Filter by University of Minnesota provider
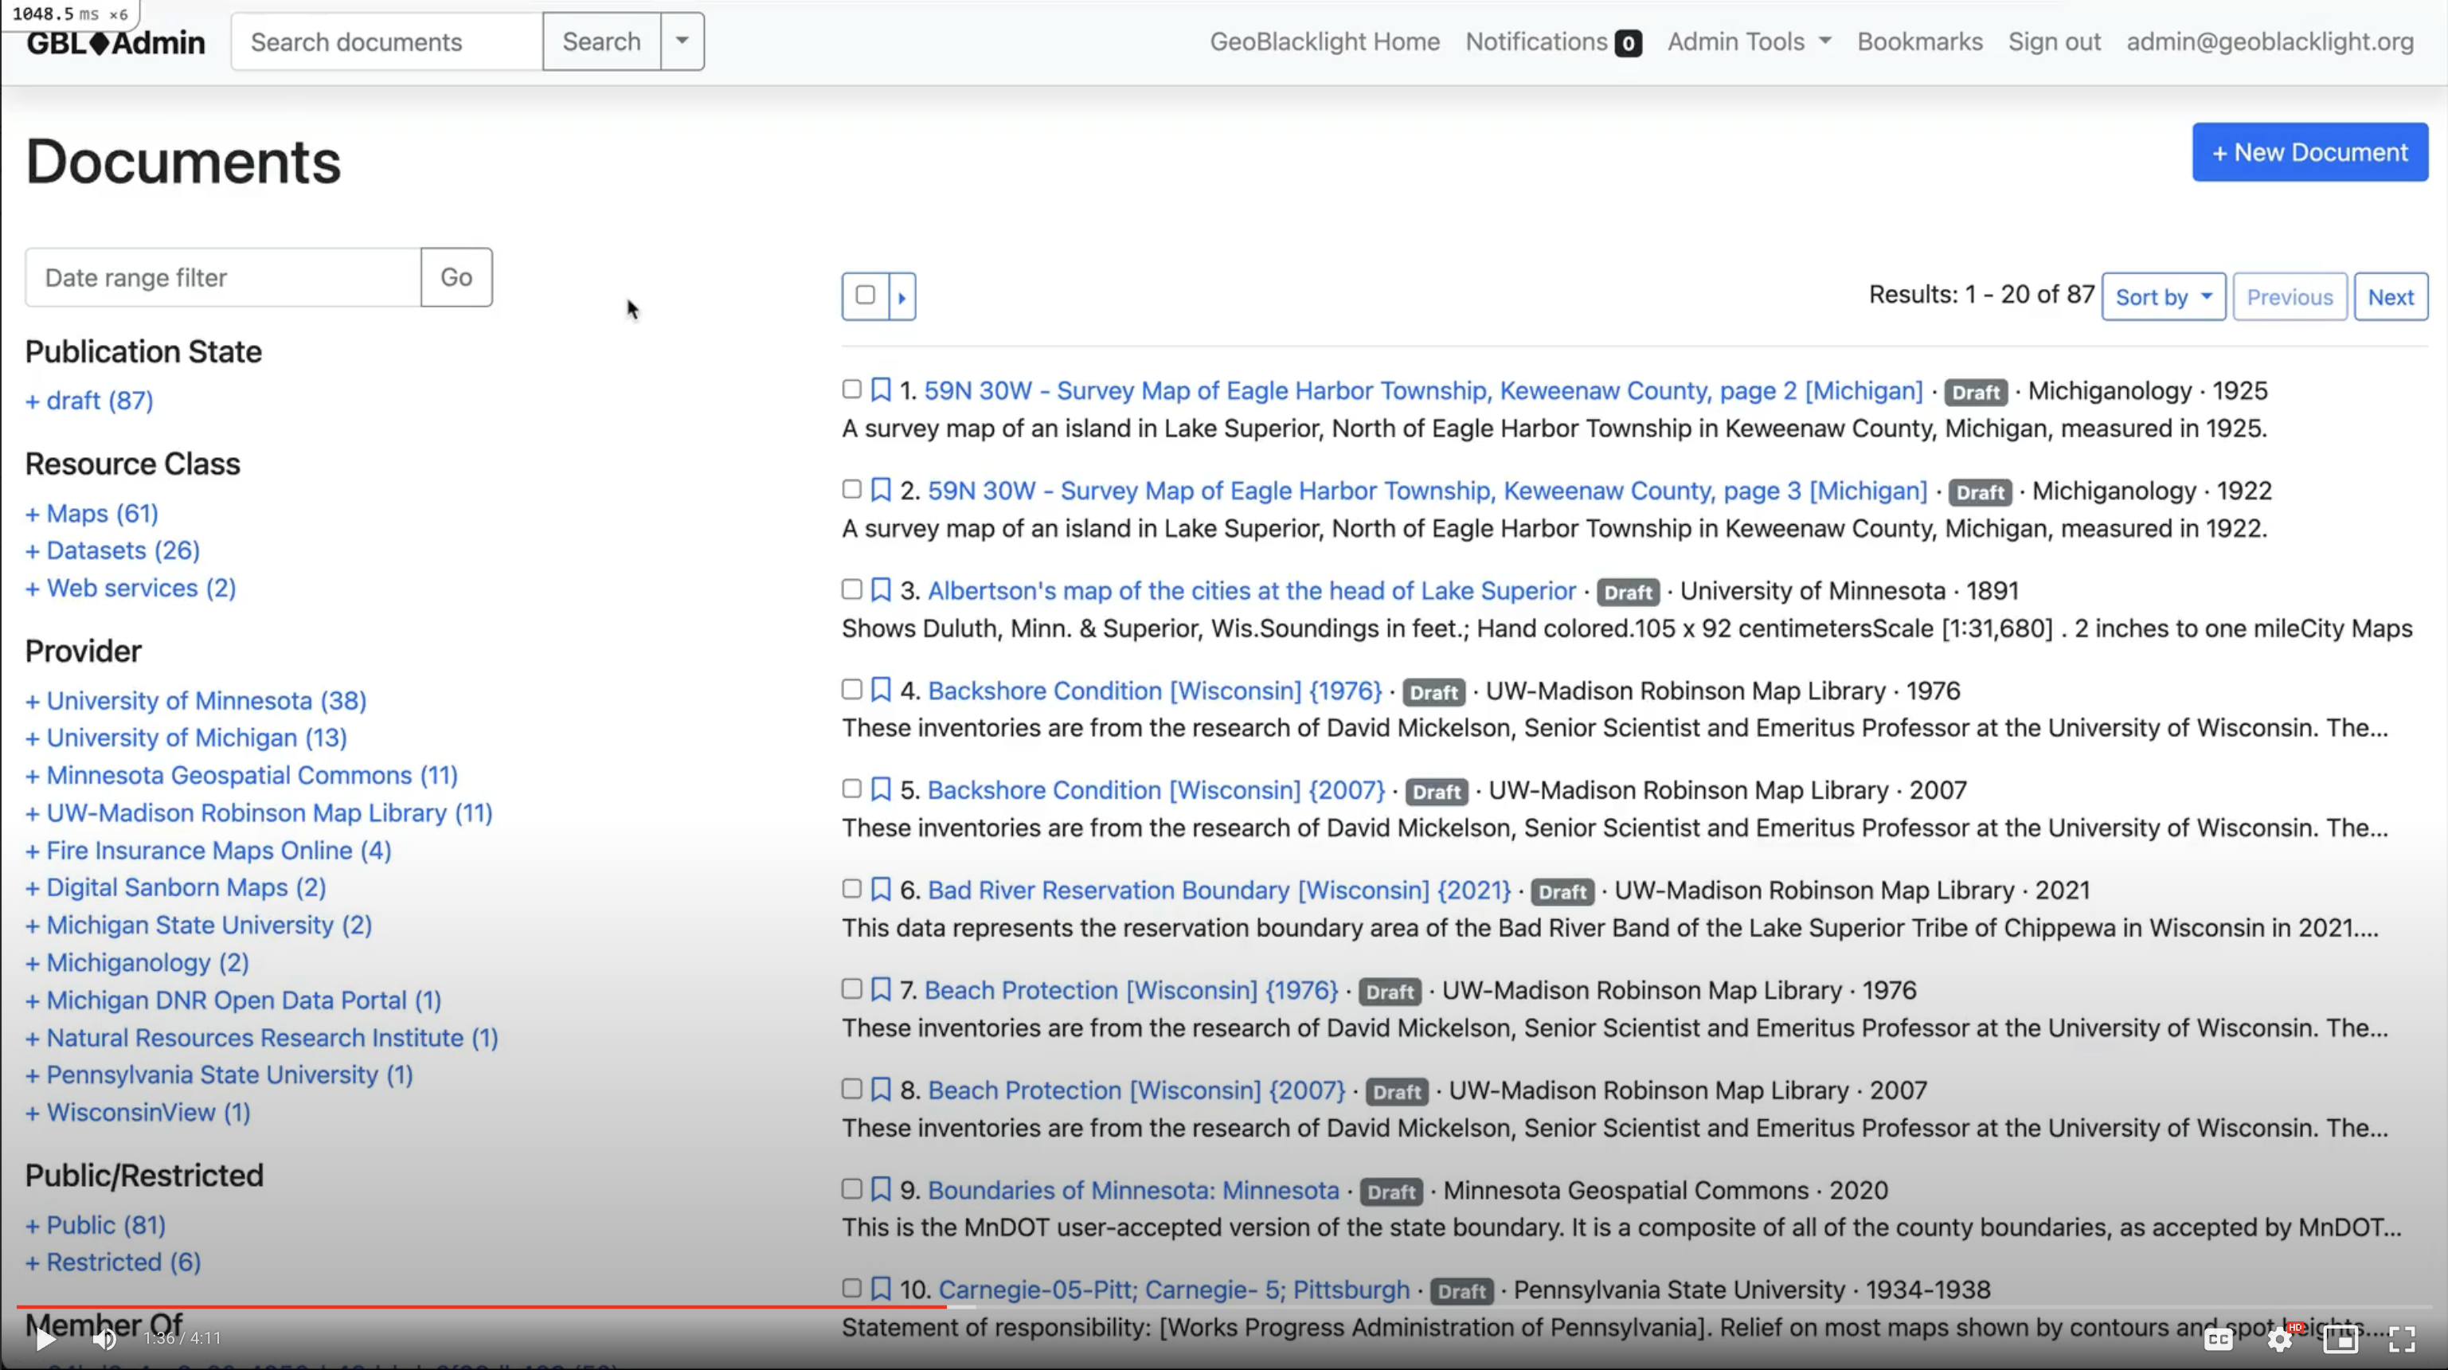Image resolution: width=2448 pixels, height=1370 pixels. 205,701
